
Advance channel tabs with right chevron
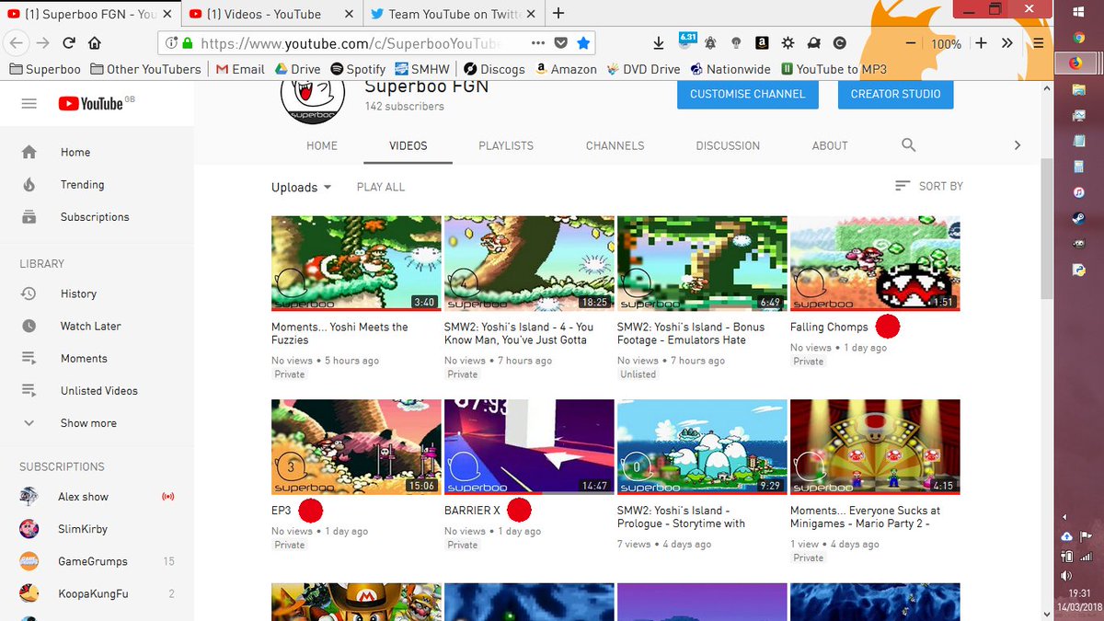[x=1017, y=145]
